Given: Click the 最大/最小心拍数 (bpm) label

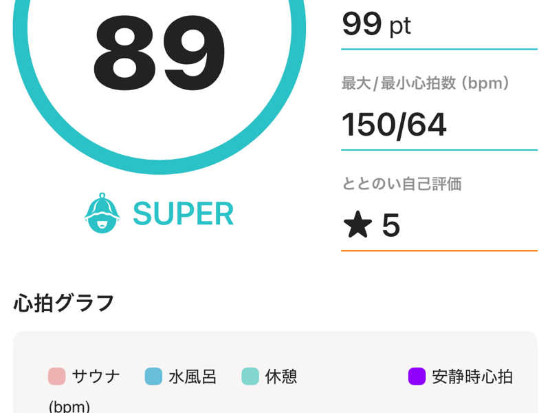Looking at the screenshot, I should click(x=426, y=83).
